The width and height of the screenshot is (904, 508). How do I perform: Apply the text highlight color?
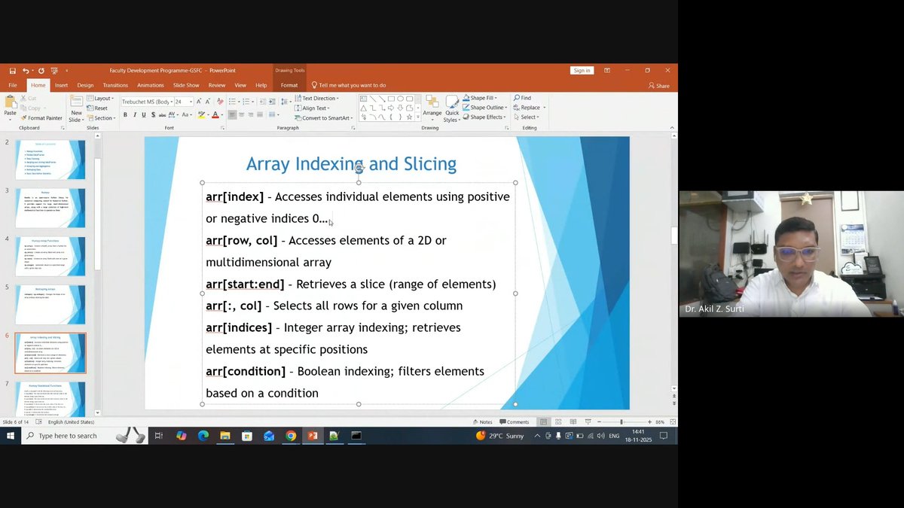[x=201, y=115]
